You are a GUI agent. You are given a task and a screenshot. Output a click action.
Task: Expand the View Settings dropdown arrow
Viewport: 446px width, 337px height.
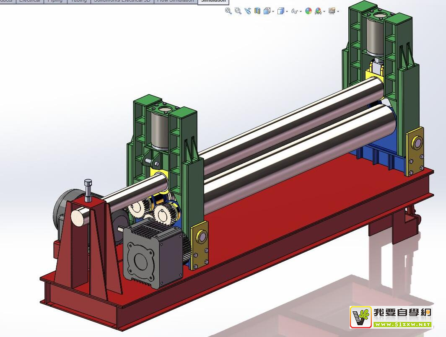338,12
